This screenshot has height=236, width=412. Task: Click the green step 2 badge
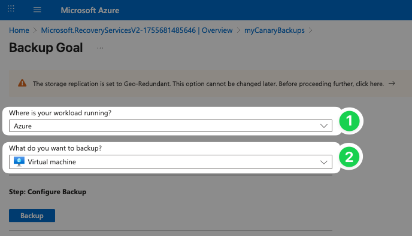349,157
